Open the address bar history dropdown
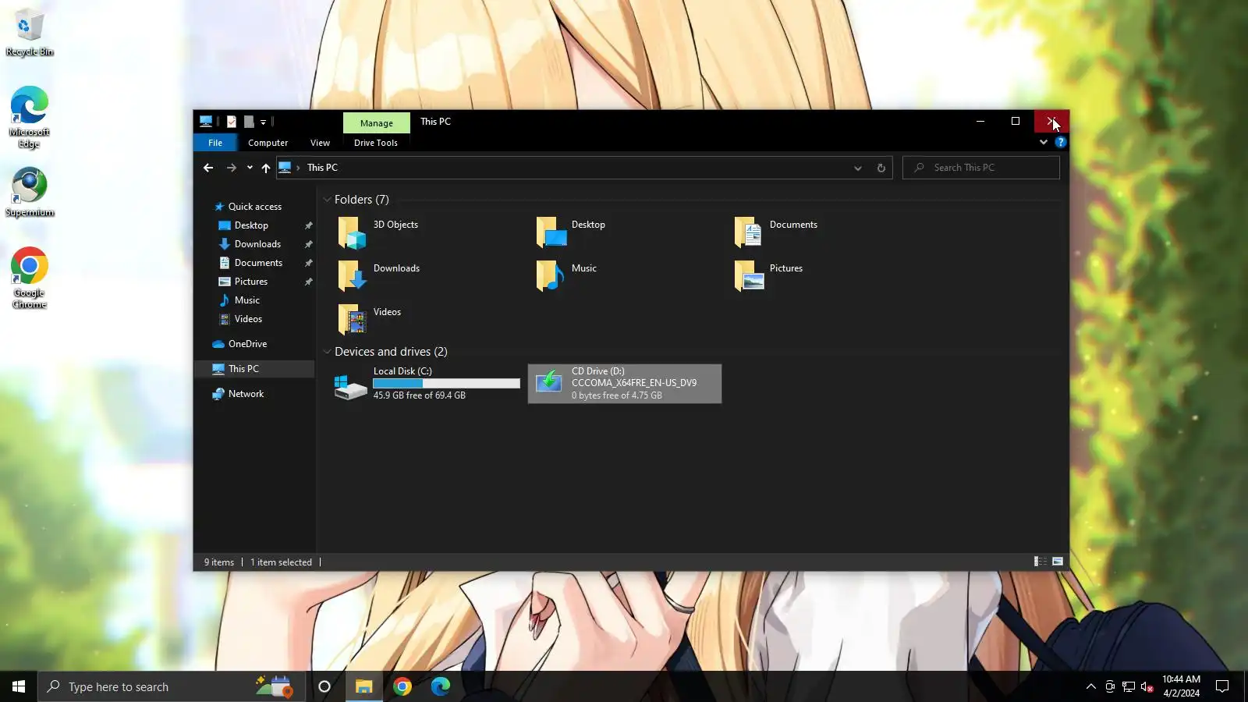Screen dimensions: 1248x702 [x=858, y=168]
